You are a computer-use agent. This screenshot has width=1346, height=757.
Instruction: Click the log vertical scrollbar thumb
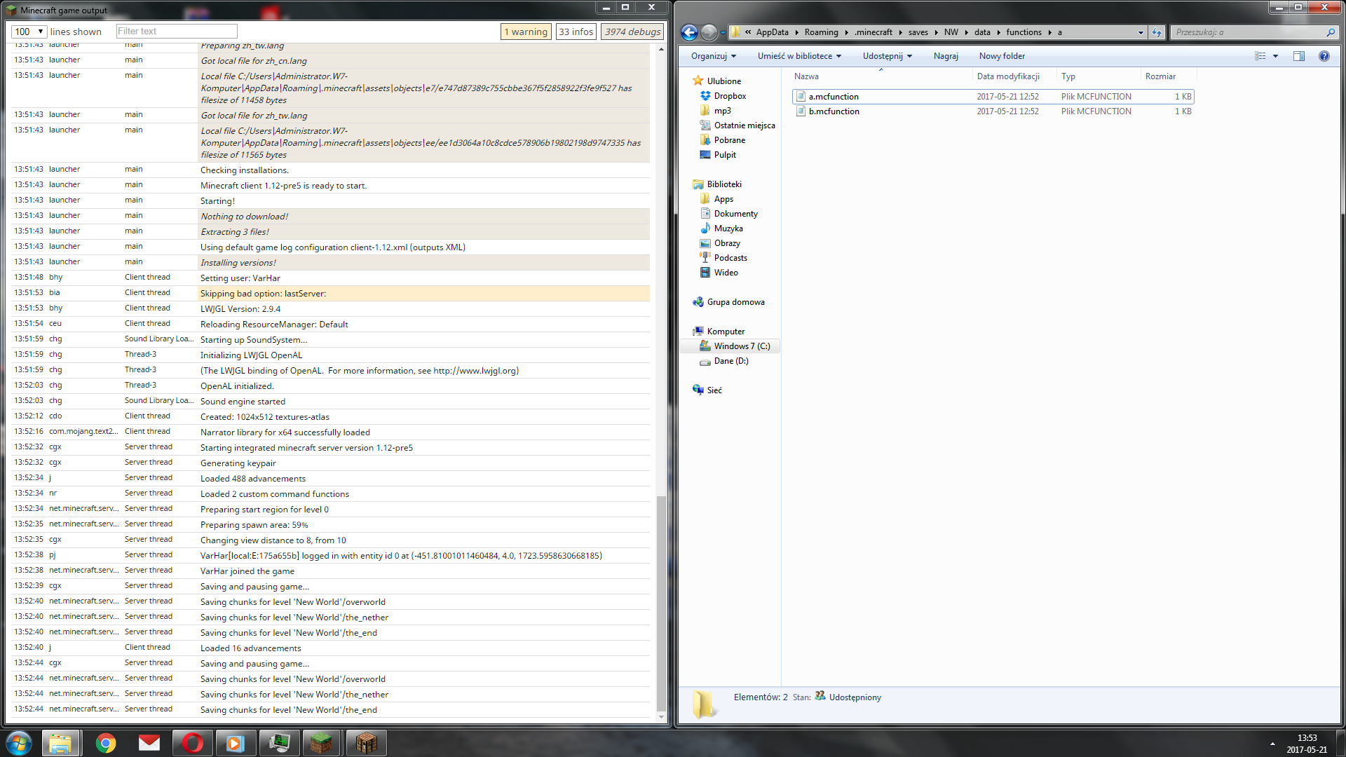[x=661, y=603]
